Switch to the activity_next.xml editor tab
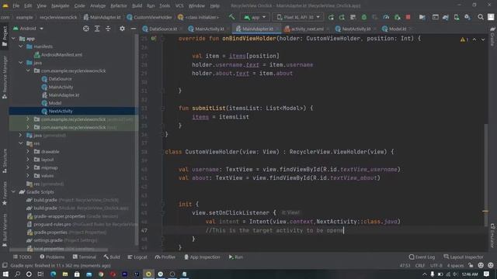 (x=307, y=29)
